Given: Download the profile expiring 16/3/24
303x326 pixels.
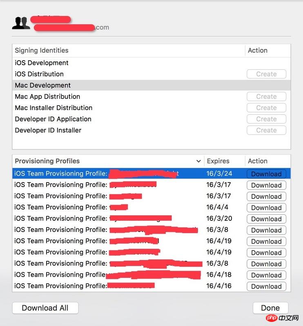Looking at the screenshot, I should click(266, 174).
